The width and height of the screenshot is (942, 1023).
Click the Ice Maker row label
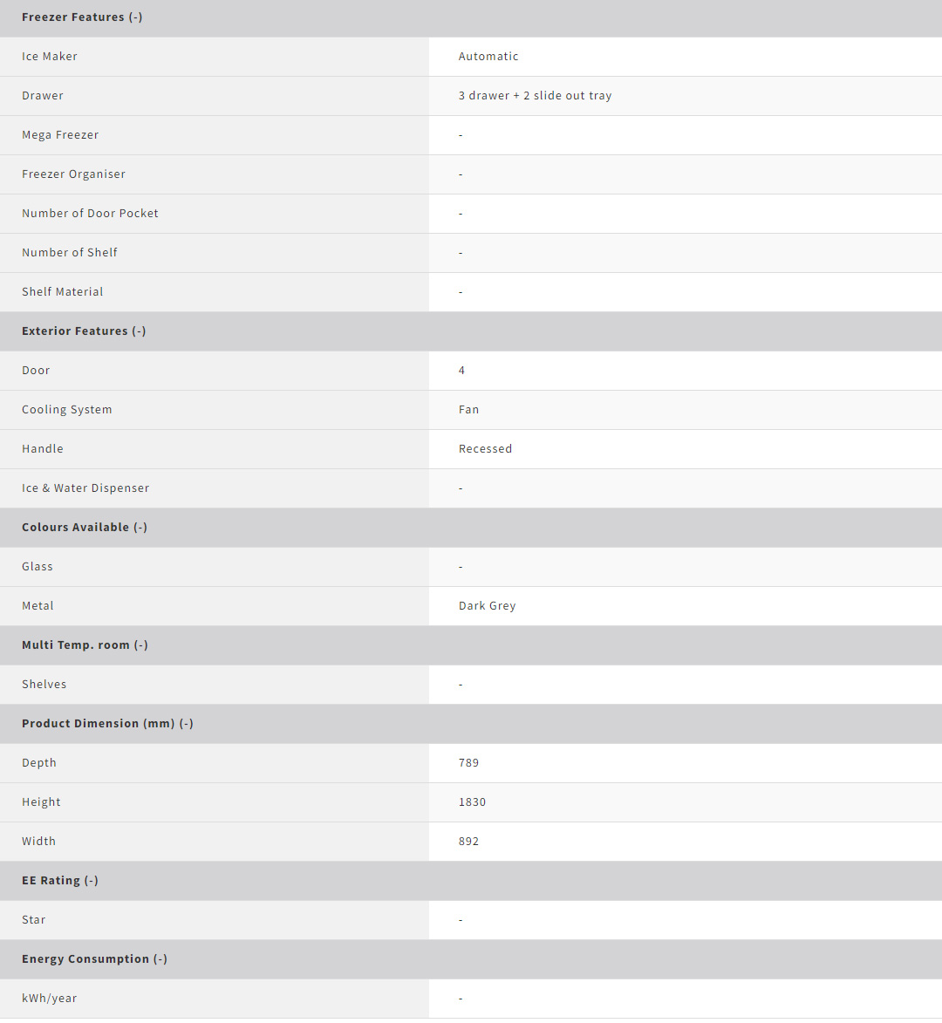(x=50, y=57)
